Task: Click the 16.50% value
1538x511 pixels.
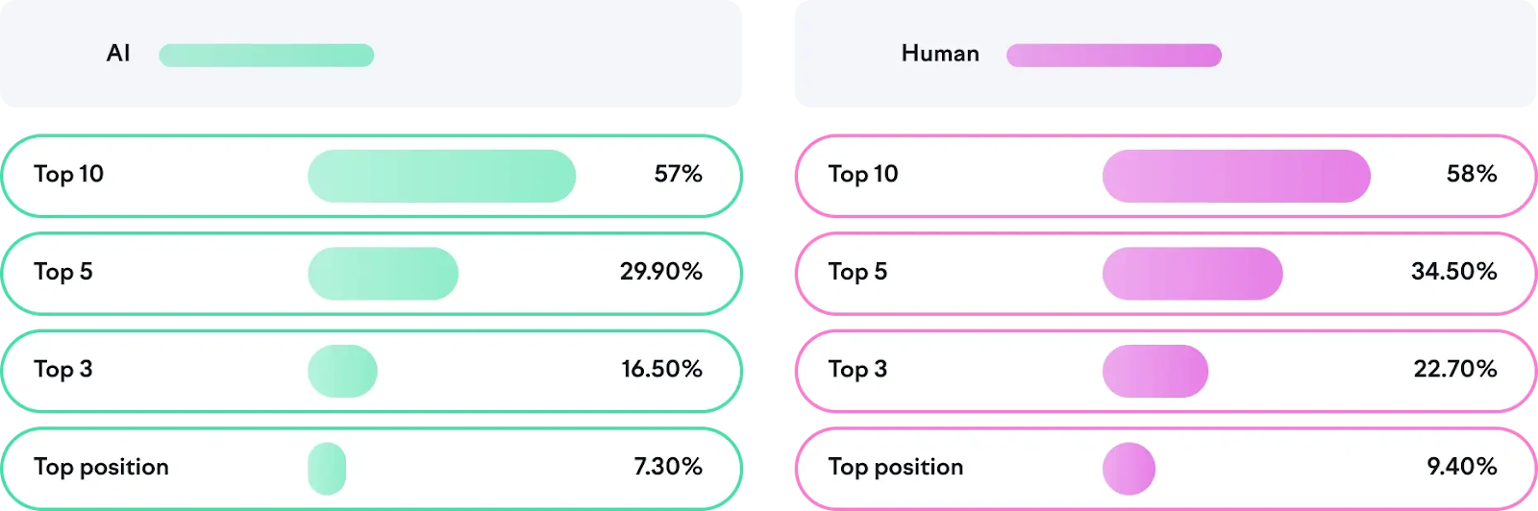Action: click(x=661, y=369)
